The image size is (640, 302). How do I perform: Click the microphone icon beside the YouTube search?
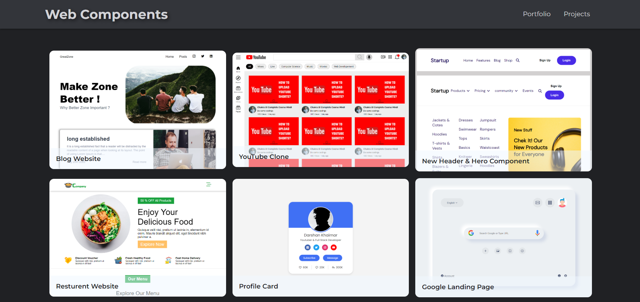pos(369,57)
